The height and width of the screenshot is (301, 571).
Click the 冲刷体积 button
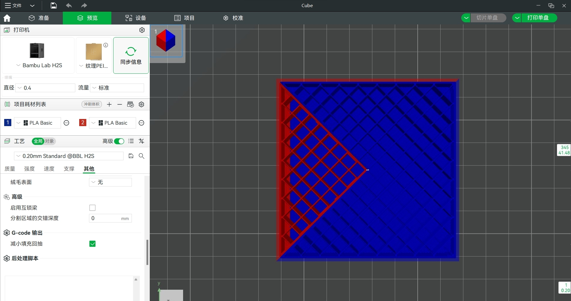point(92,104)
